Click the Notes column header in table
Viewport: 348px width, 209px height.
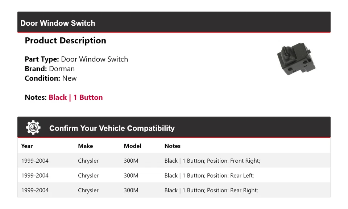(x=172, y=146)
